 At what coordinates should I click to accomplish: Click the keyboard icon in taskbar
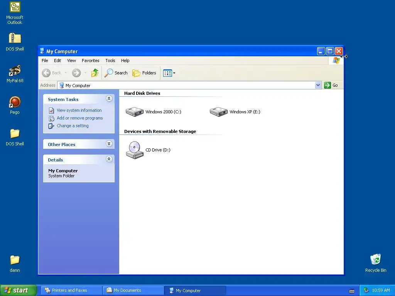point(352,291)
